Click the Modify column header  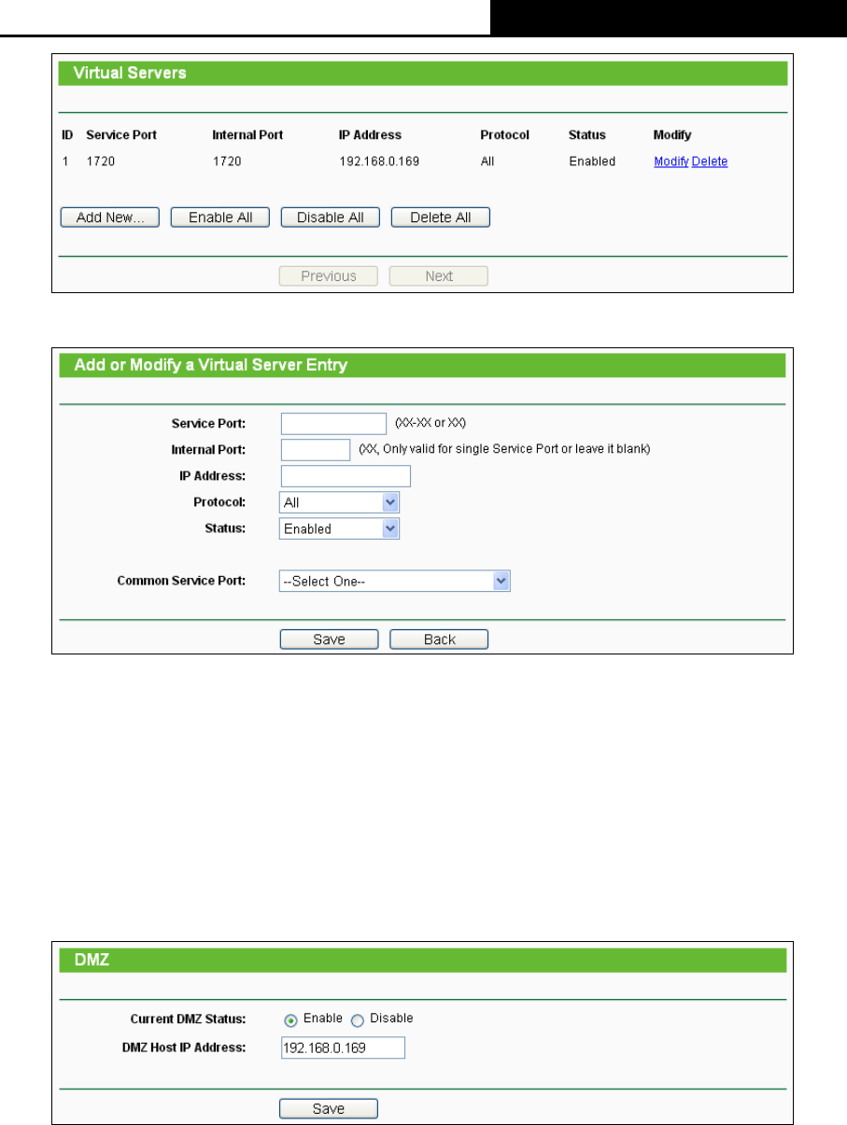(x=672, y=135)
